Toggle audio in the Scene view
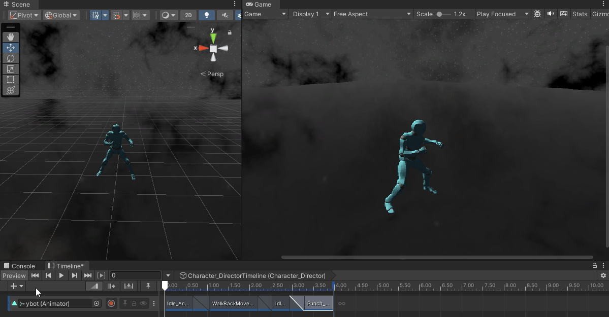609x317 pixels. [x=225, y=15]
